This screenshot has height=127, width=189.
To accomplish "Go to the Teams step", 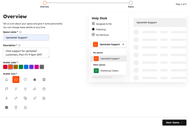I will (x=131, y=3).
